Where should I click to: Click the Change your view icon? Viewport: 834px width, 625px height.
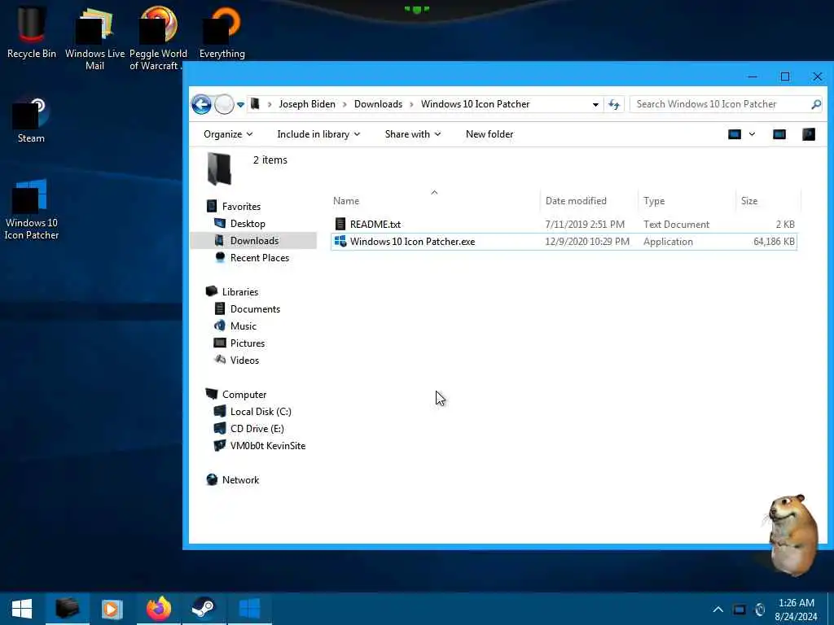coord(735,134)
